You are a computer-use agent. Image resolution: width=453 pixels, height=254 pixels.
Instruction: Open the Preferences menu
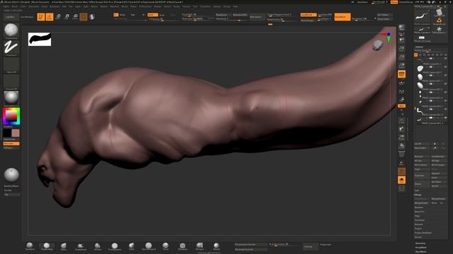tap(145, 6)
